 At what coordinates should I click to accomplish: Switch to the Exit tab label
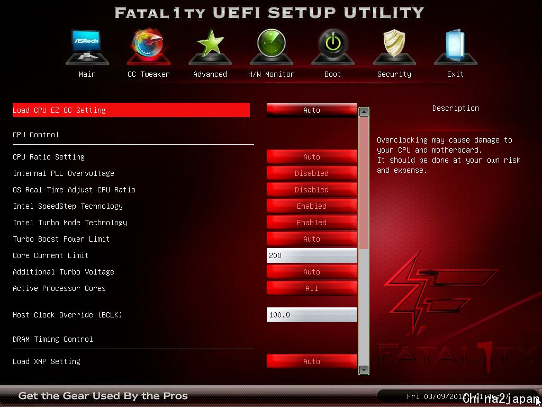[456, 74]
